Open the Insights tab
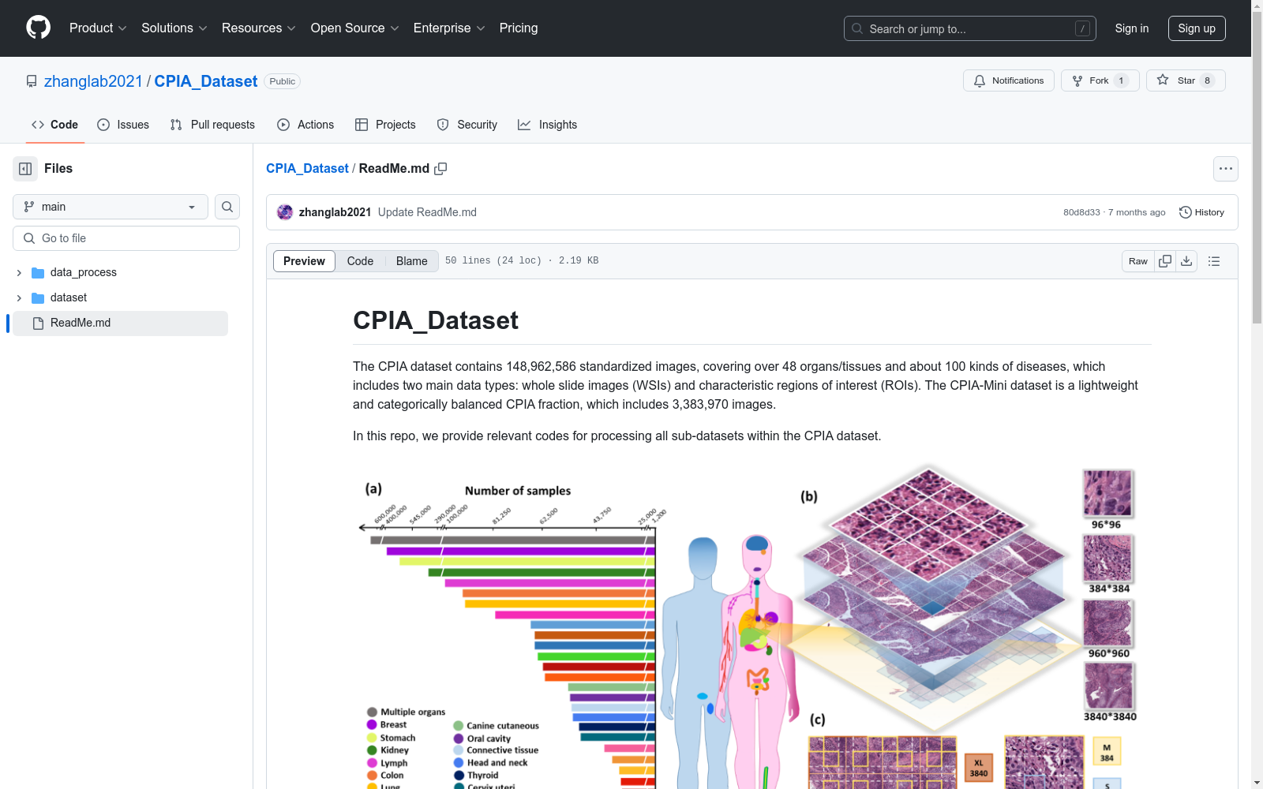 (547, 124)
